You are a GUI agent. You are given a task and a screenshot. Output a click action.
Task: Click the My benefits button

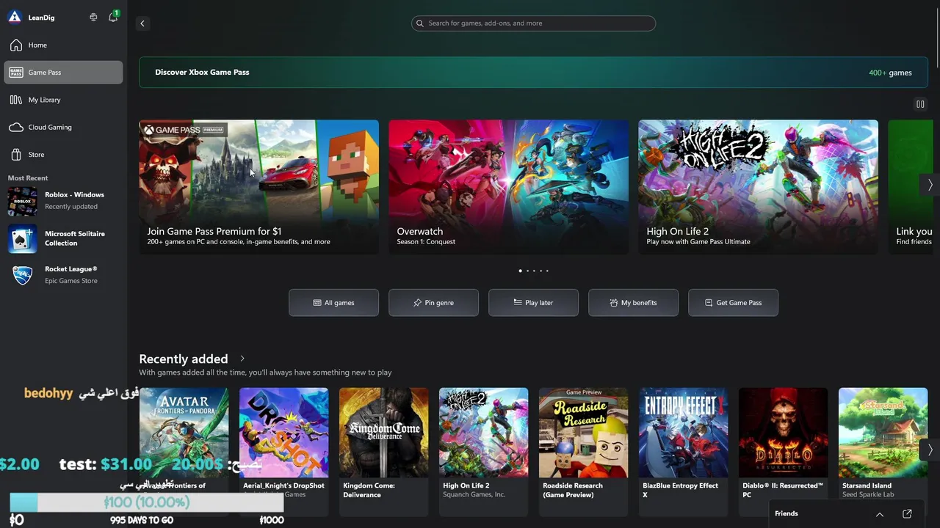634,303
